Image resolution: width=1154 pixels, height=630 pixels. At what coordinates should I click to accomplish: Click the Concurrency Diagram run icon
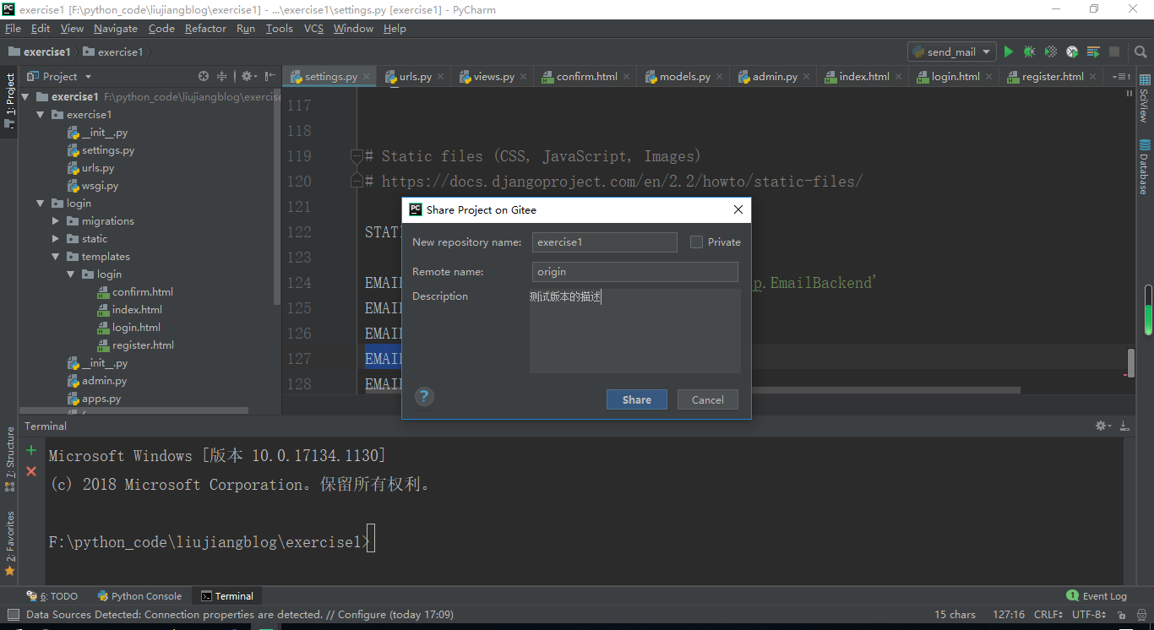coord(1093,52)
